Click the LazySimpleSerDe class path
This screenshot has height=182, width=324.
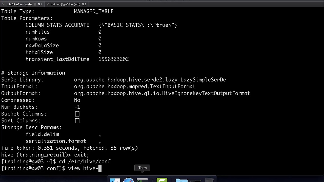150,80
